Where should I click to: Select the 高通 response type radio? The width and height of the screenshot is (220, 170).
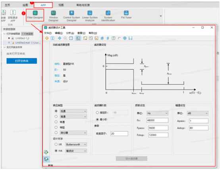pyautogui.click(x=56, y=117)
